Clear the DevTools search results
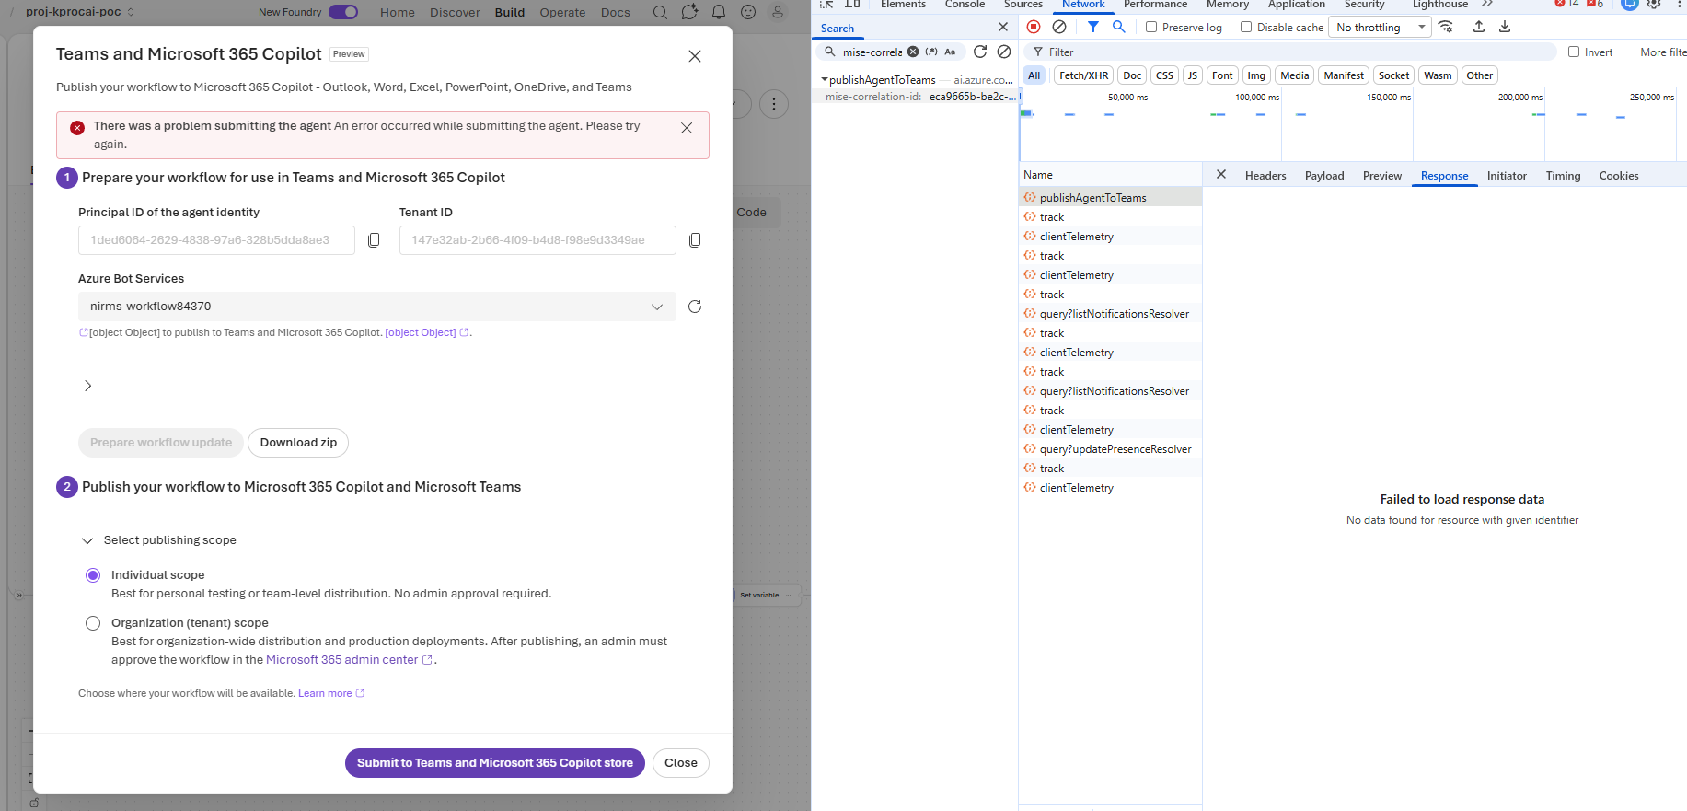The width and height of the screenshot is (1687, 811). point(1004,52)
